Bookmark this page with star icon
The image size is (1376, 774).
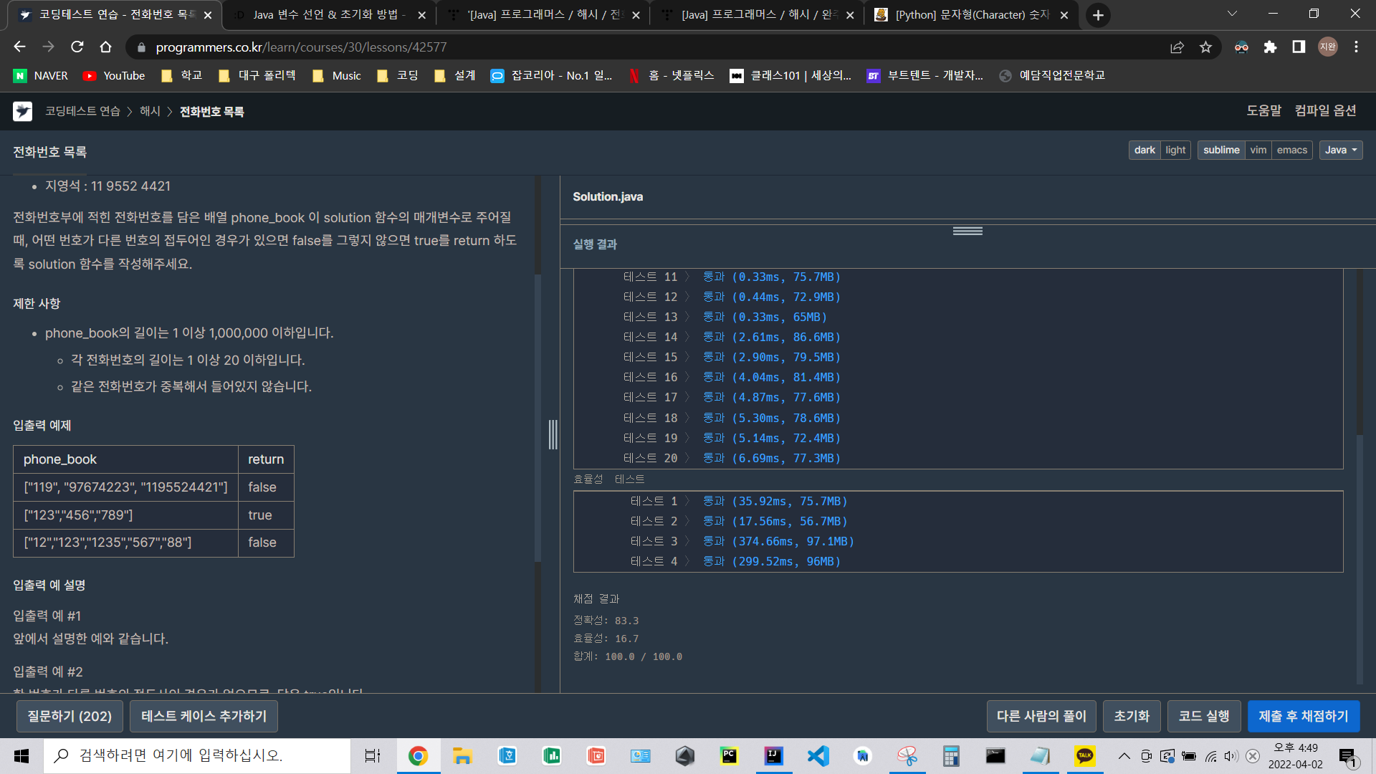(1205, 47)
